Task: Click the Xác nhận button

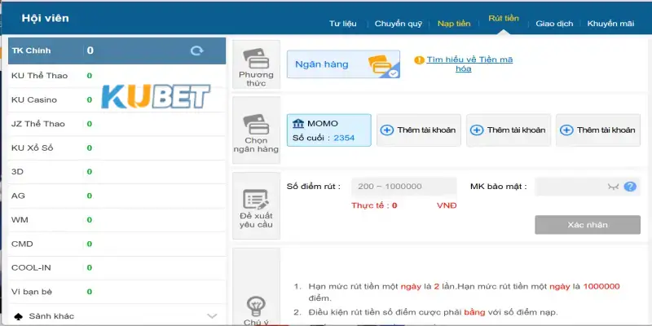Action: (x=588, y=225)
